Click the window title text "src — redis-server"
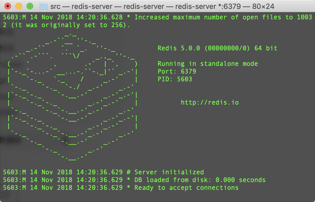 pos(81,6)
